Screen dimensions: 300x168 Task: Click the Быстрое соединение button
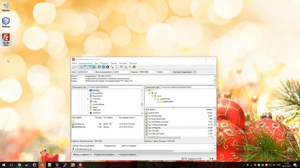[182, 72]
